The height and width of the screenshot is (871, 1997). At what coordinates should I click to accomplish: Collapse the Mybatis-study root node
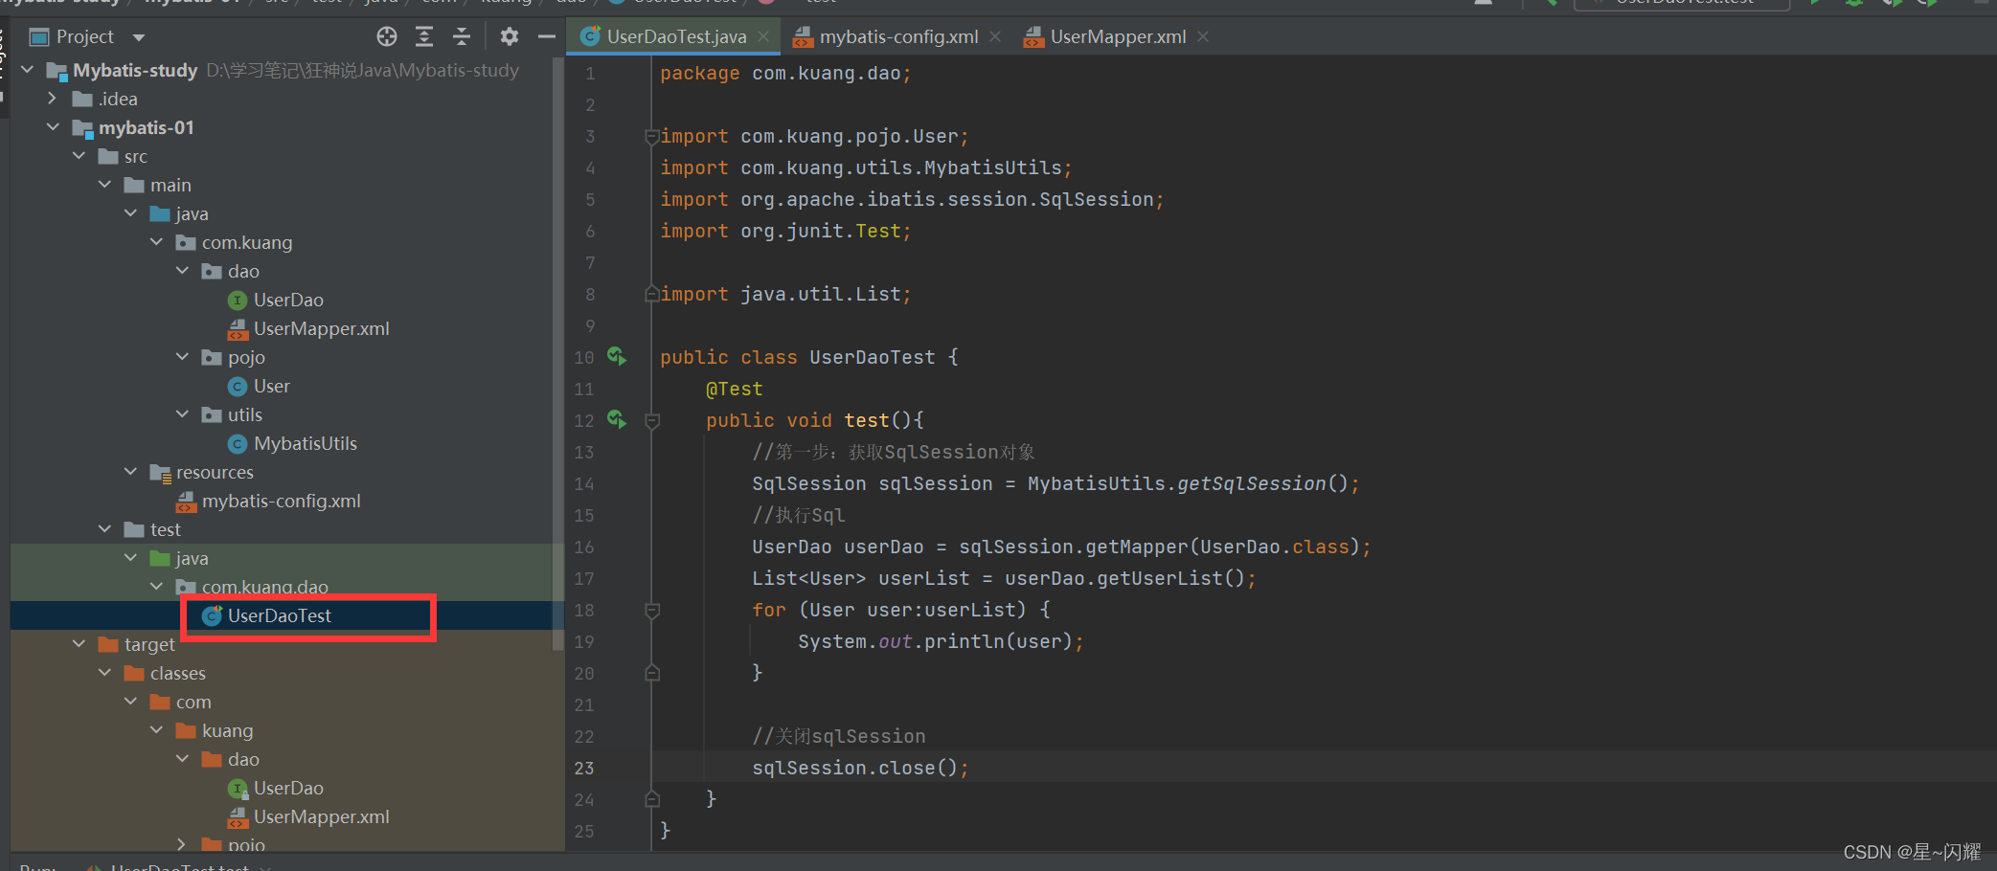(x=28, y=70)
